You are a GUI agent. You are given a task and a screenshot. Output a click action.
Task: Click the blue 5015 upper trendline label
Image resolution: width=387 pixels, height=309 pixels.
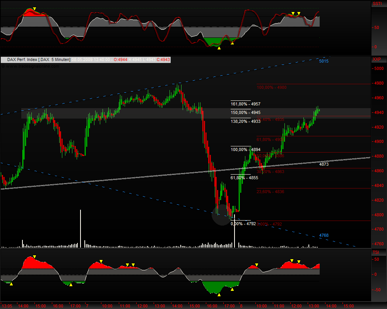point(324,61)
